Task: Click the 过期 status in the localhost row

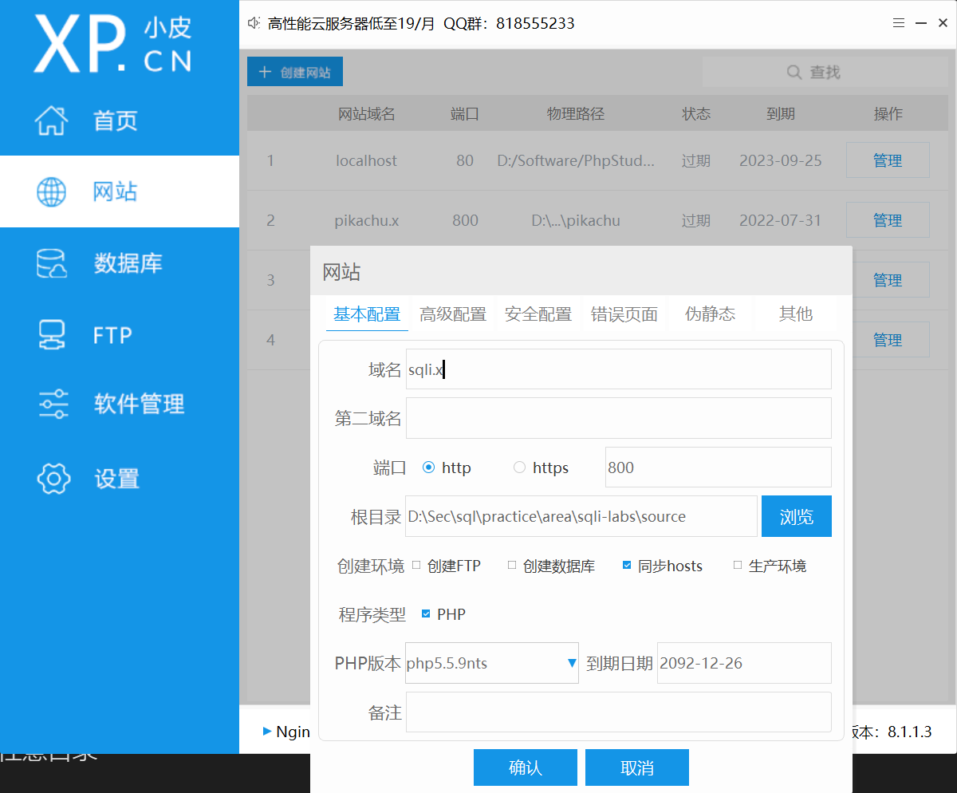Action: 696,160
